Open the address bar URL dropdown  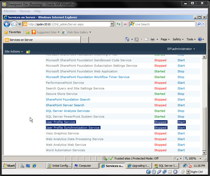[112, 24]
